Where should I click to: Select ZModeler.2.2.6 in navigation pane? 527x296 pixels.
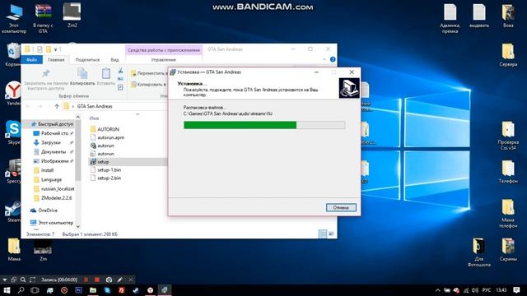tap(54, 198)
